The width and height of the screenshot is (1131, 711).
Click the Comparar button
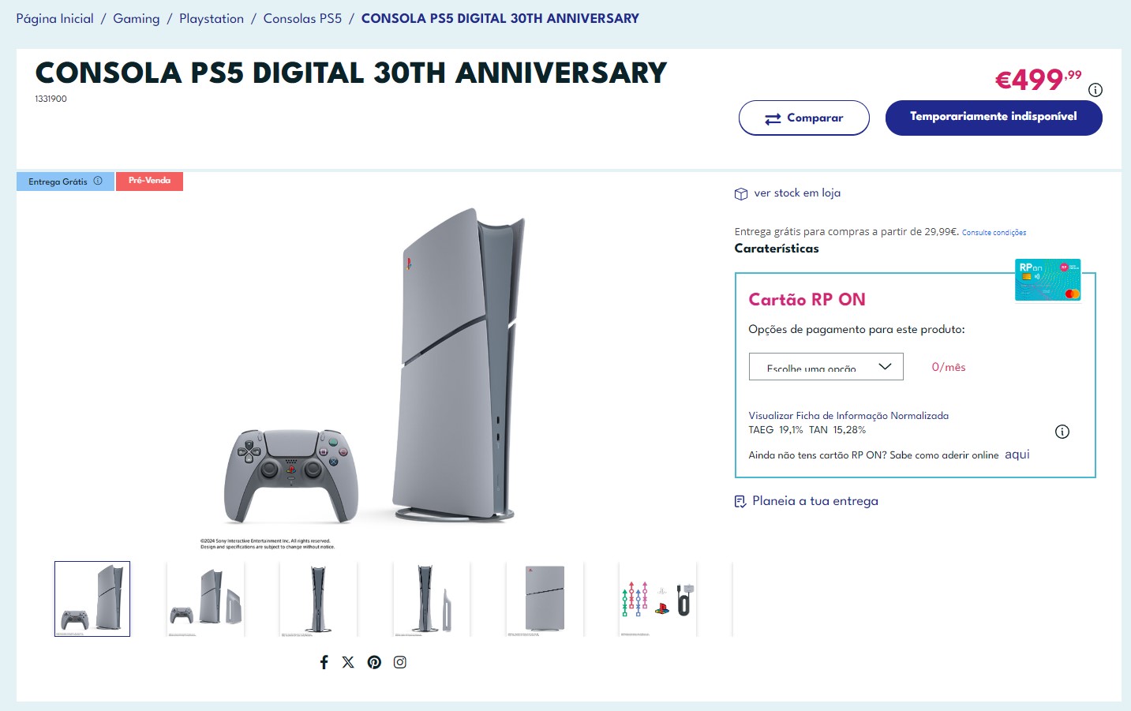pos(803,118)
